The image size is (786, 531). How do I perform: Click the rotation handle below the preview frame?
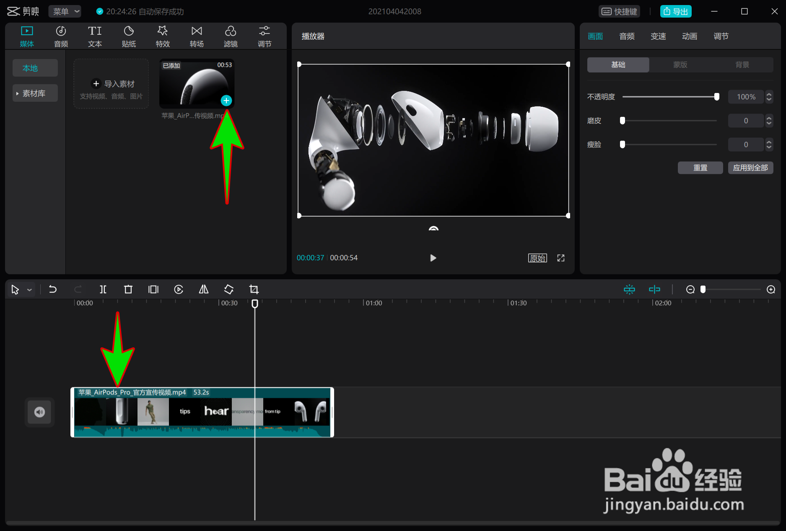pos(433,228)
